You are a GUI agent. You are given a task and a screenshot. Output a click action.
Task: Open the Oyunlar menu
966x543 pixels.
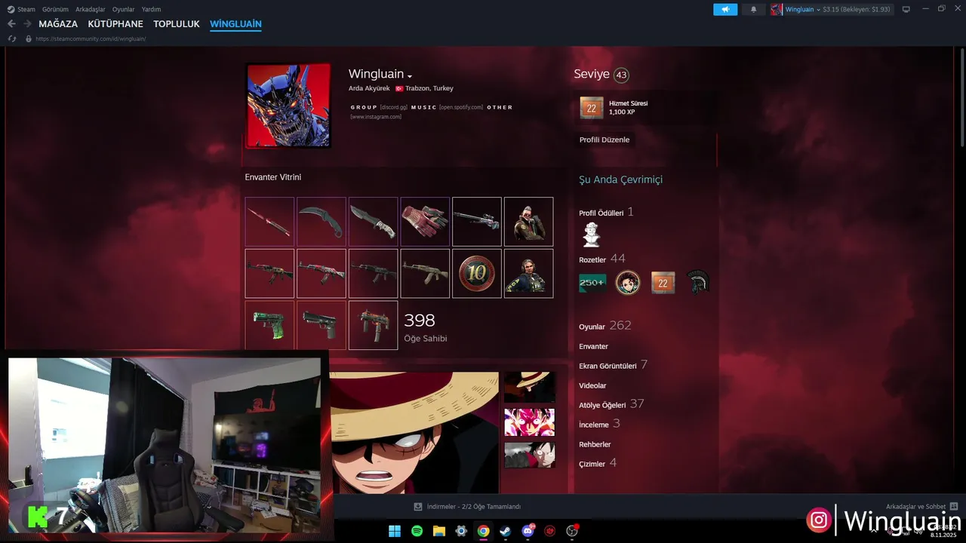tap(123, 9)
